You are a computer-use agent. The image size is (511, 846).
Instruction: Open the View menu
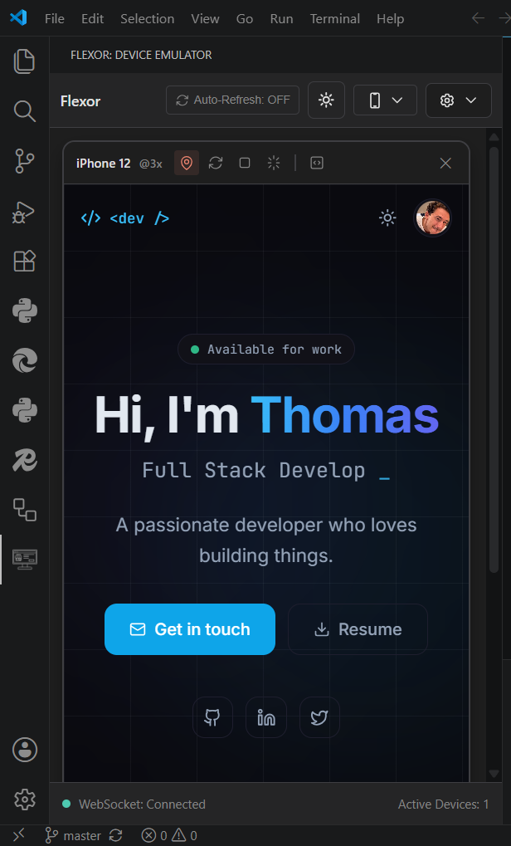[x=205, y=18]
